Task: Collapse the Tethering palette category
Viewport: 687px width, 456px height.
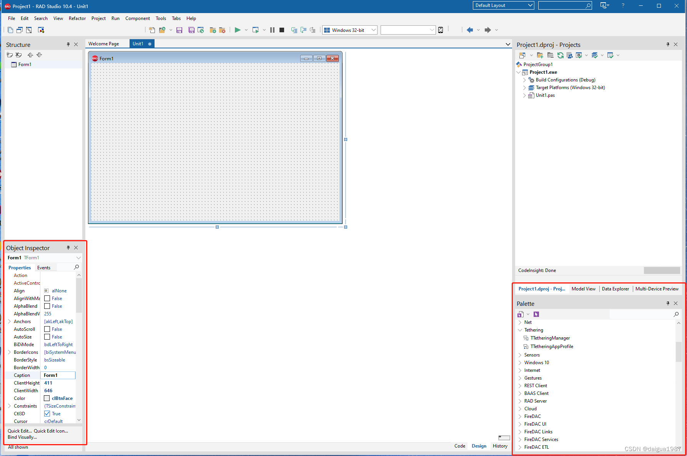Action: 520,330
